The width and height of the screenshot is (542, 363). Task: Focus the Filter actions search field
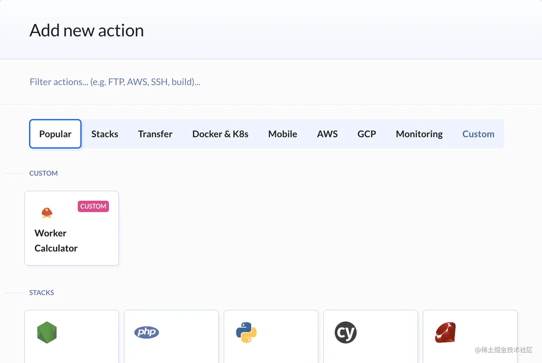(x=271, y=82)
